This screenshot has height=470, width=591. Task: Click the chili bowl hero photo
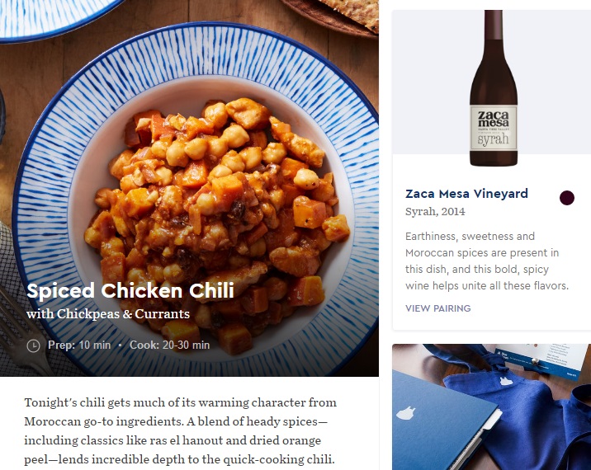point(189,188)
